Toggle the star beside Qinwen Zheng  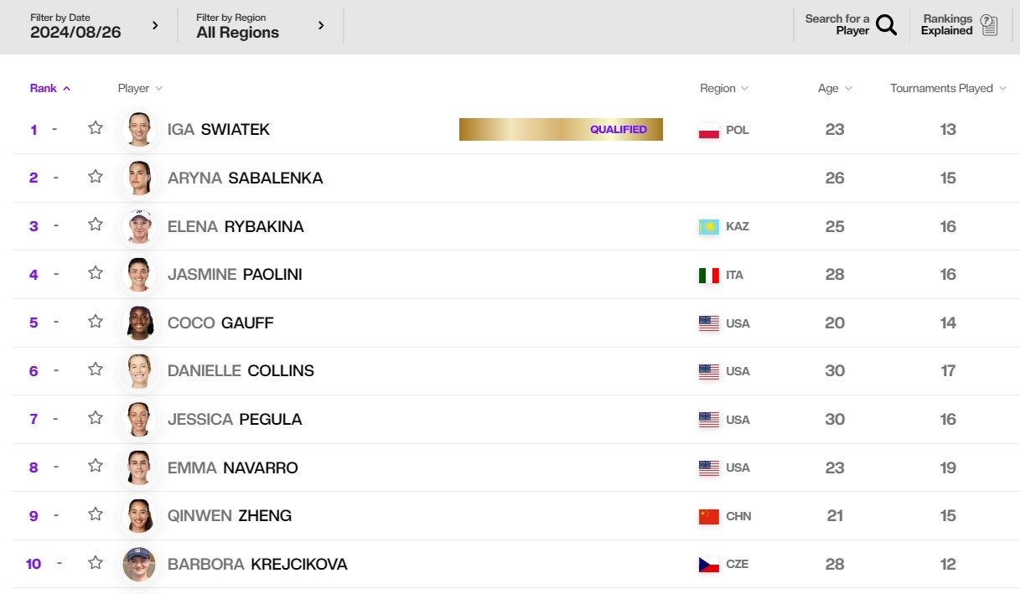[x=96, y=514]
